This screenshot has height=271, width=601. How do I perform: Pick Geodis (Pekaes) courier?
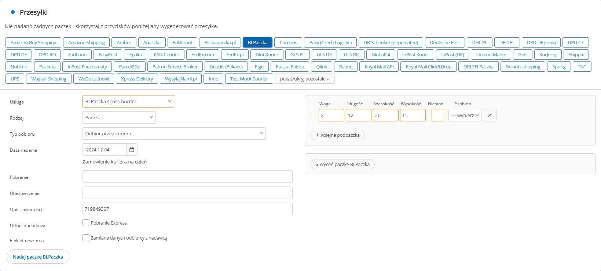pos(226,67)
